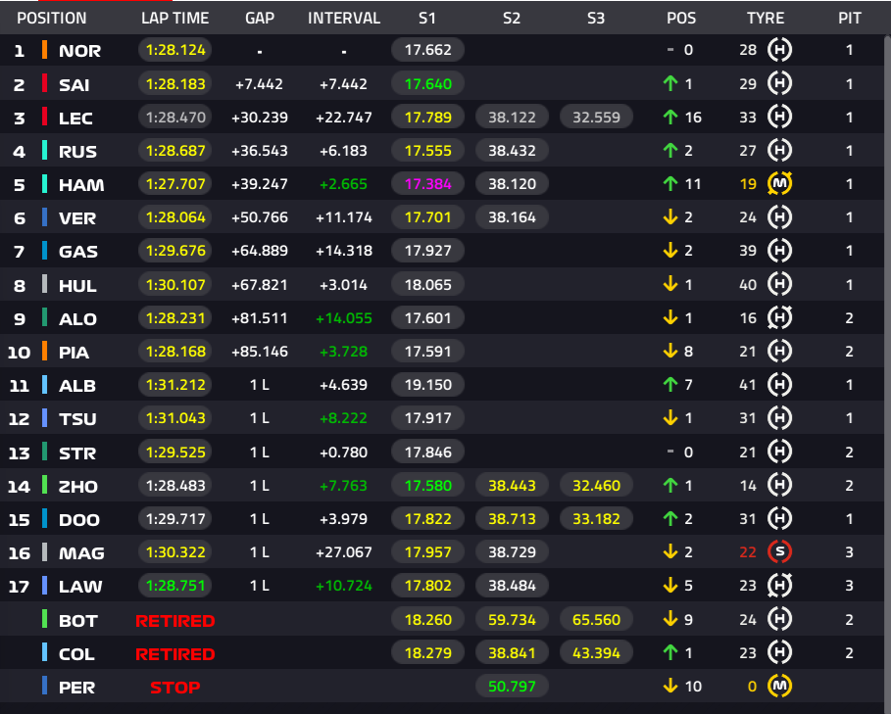The image size is (891, 714).
Task: Click yellow down arrow in LAW row
Action: [670, 585]
